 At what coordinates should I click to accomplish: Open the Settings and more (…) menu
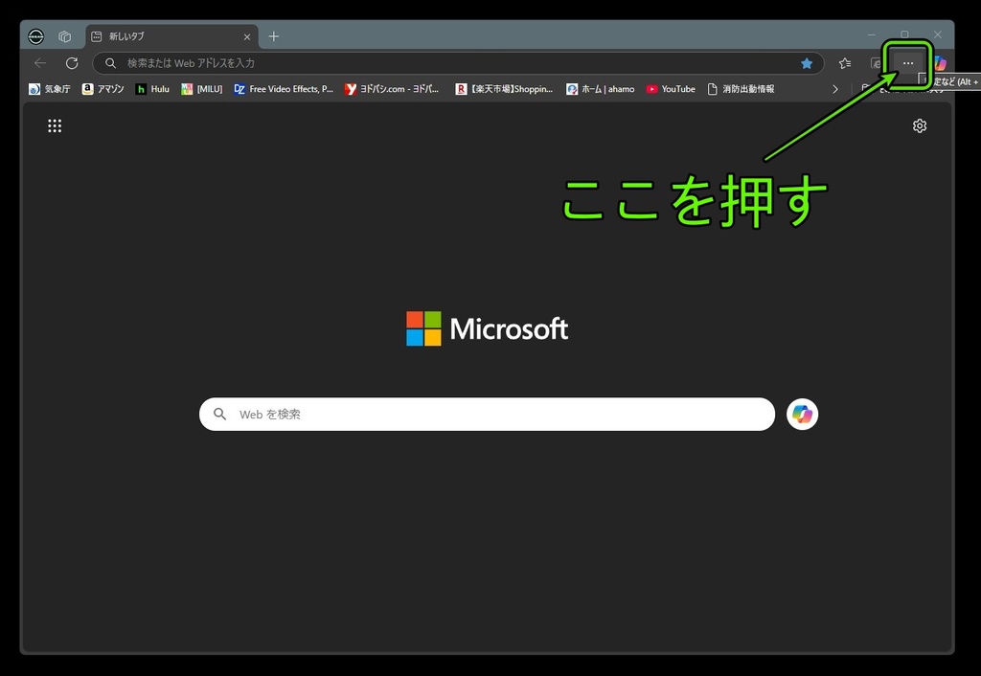tap(908, 63)
